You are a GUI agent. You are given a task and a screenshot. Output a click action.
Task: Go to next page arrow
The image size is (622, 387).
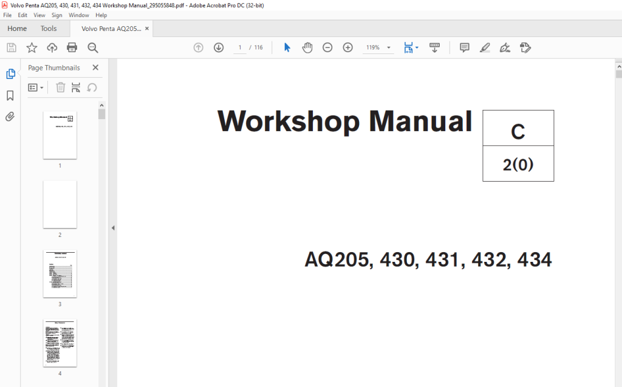point(219,47)
